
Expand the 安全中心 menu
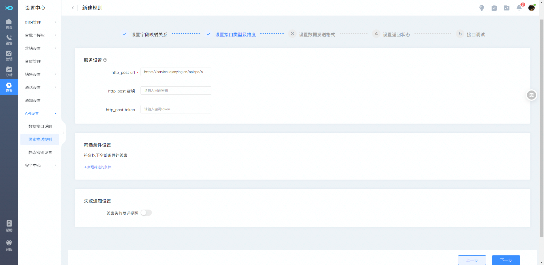click(40, 165)
